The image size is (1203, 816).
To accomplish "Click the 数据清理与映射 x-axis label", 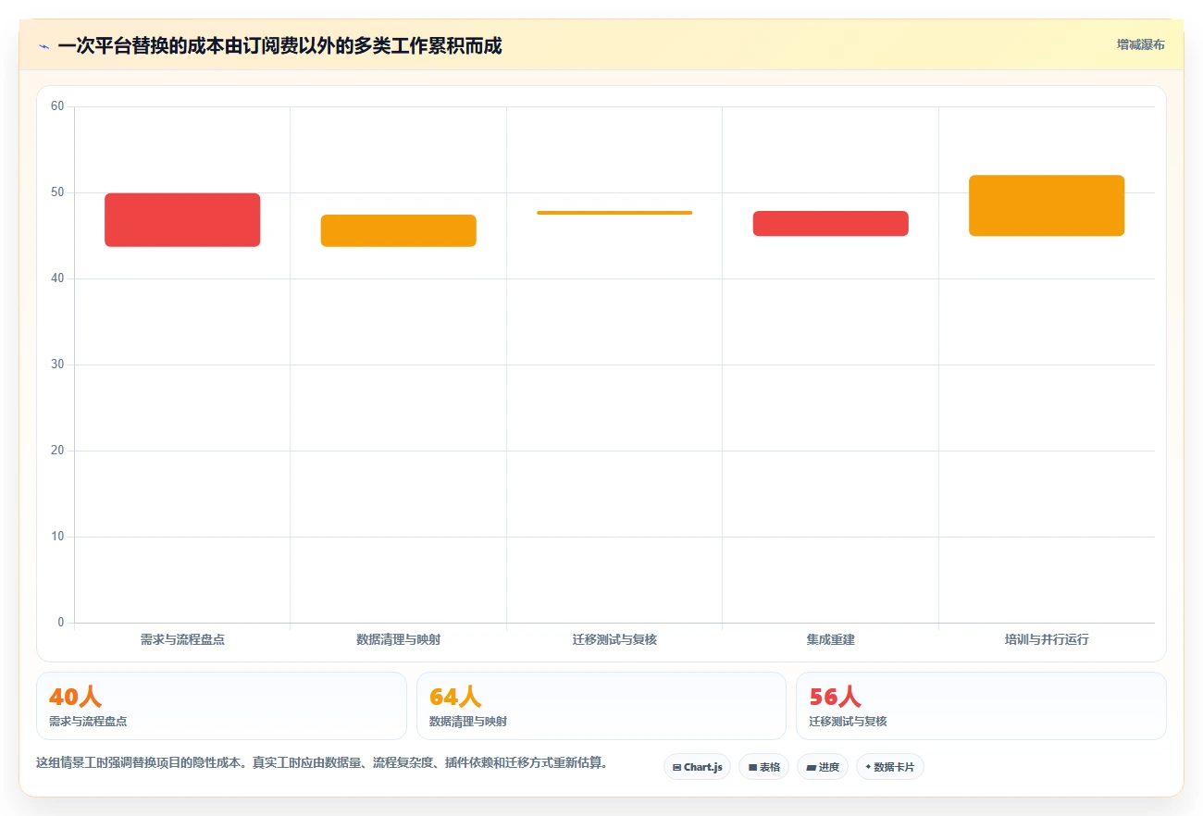I will click(398, 639).
